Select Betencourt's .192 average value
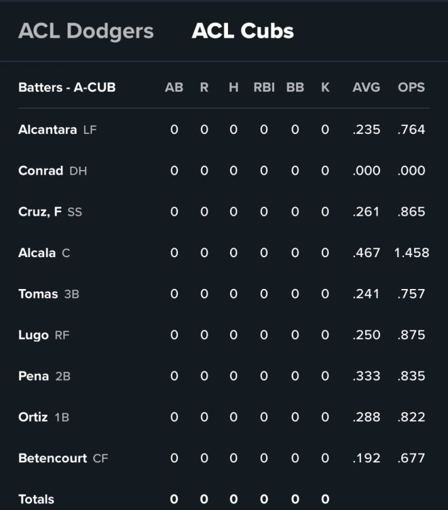The image size is (448, 510). (x=366, y=458)
